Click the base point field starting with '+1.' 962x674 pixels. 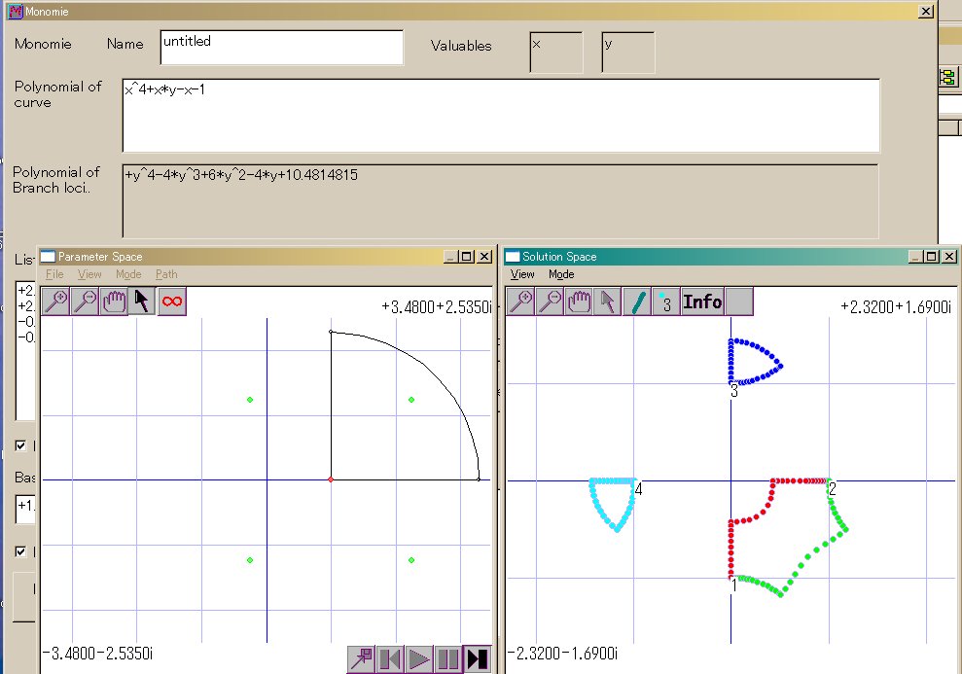click(25, 510)
